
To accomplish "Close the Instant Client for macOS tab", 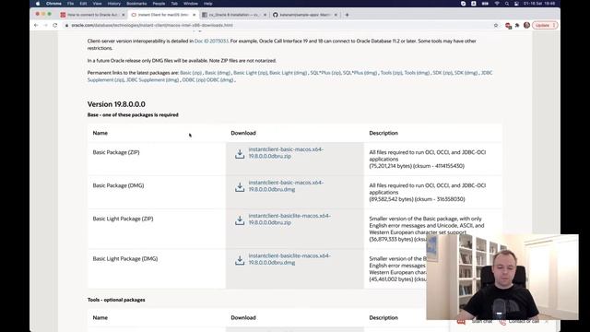I will click(x=195, y=15).
